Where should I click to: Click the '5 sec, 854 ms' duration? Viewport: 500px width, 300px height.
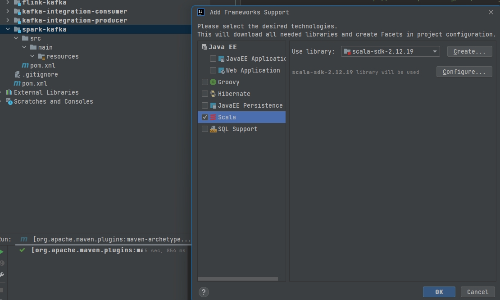[165, 251]
